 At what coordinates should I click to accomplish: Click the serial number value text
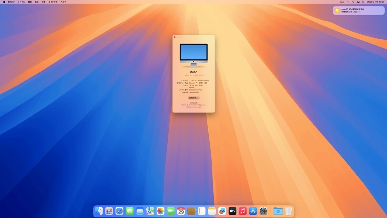click(x=195, y=90)
